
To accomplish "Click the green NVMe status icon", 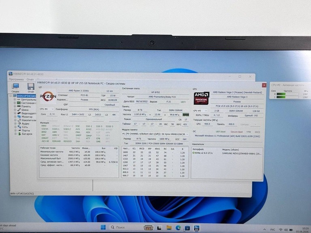I will click(x=193, y=153).
